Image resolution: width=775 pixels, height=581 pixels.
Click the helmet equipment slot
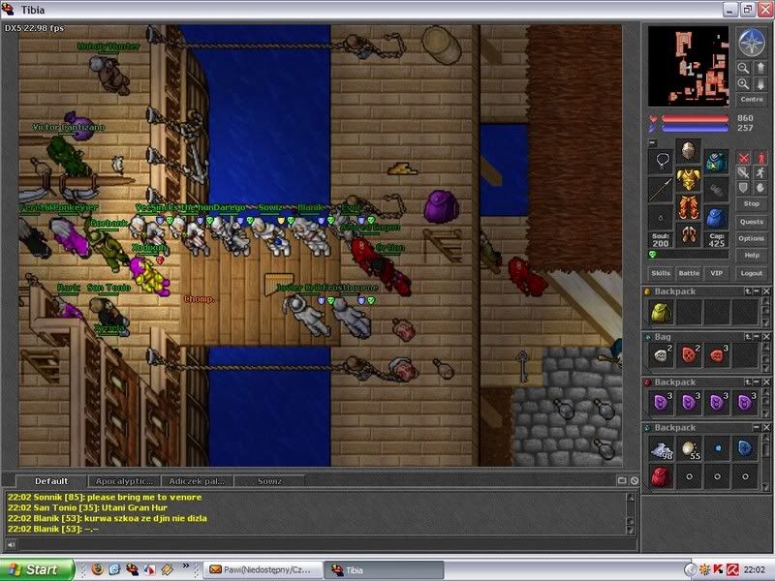[688, 151]
